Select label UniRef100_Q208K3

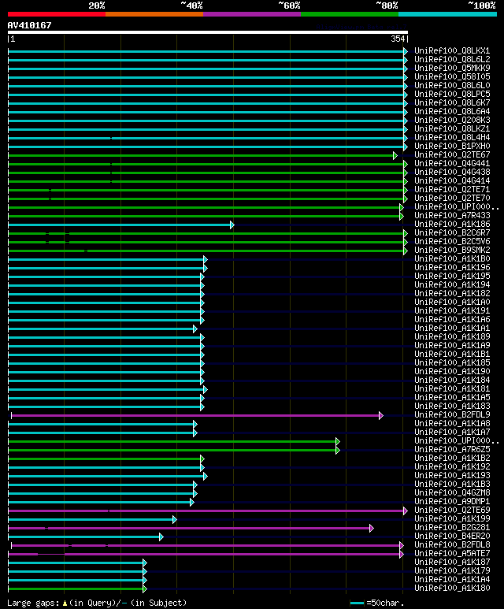452,120
